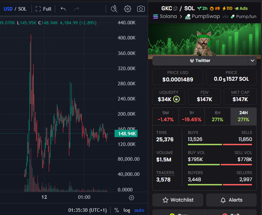Click the MKT CAP $147K box
This screenshot has width=262, height=215.
click(240, 97)
